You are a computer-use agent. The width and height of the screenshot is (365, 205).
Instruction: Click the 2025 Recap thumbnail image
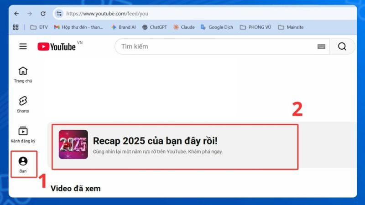pos(73,144)
